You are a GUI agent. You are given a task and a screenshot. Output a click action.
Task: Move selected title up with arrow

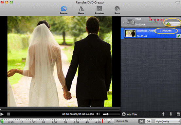point(163,114)
